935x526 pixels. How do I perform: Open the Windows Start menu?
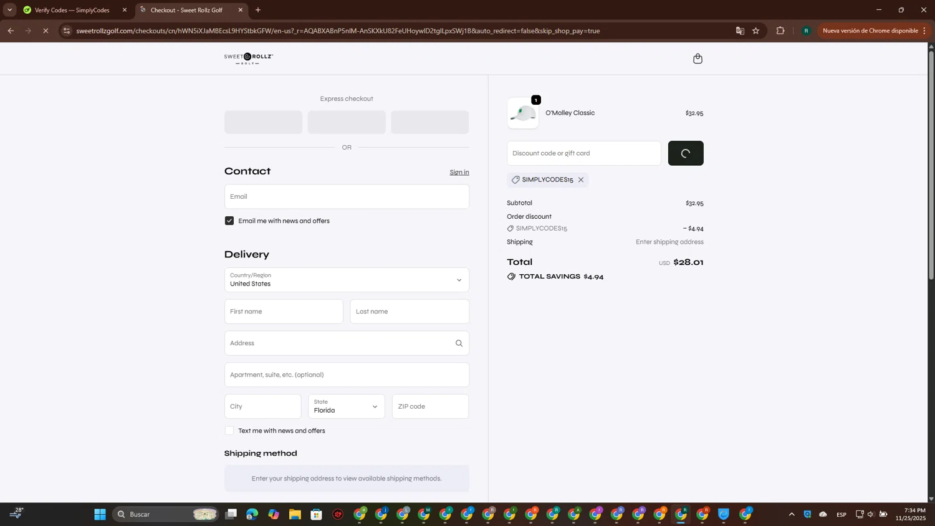(100, 514)
